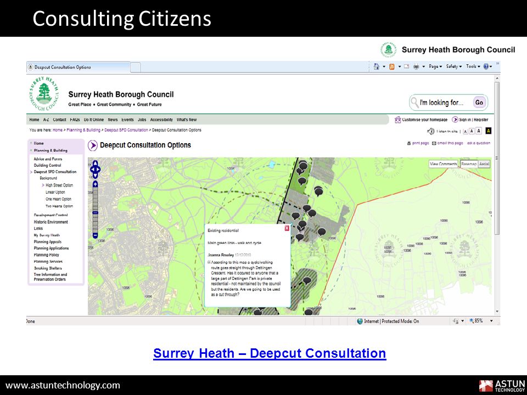Click the Deepcut Consultation Options heading arrow icon
The width and height of the screenshot is (527, 395).
[x=92, y=145]
